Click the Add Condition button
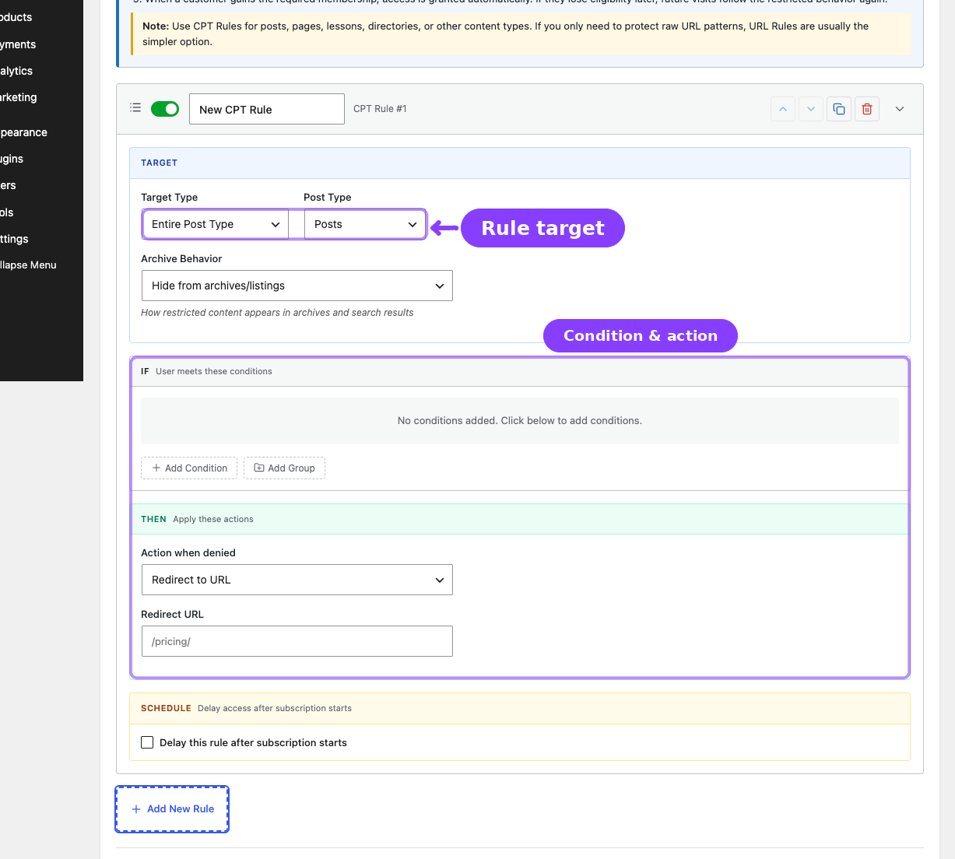955x859 pixels. [x=189, y=468]
